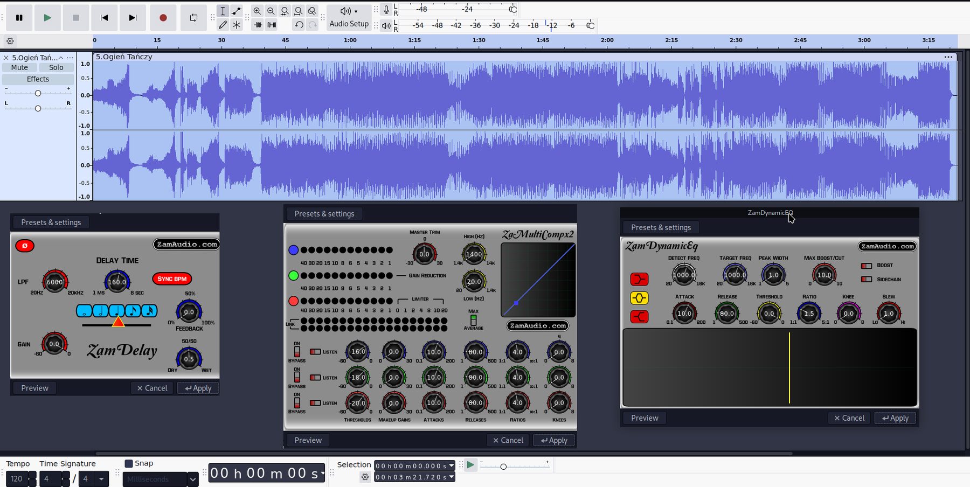
Task: Click the Zoom Out magnifier
Action: pyautogui.click(x=271, y=11)
